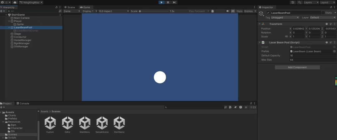Open the Transform presets icon
This screenshot has width=337, height=140.
(x=331, y=24)
